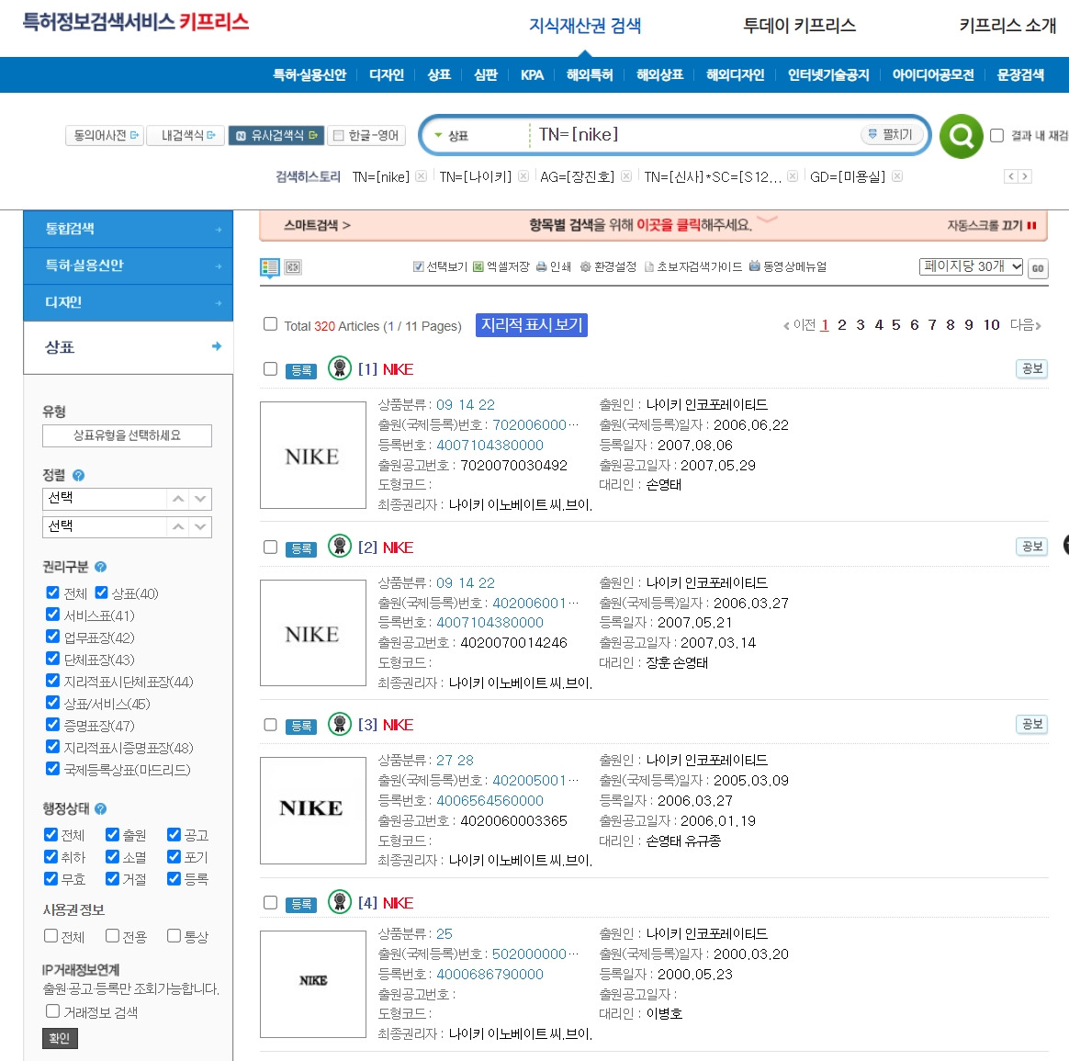Go to 다음 next pages link

click(x=1025, y=325)
